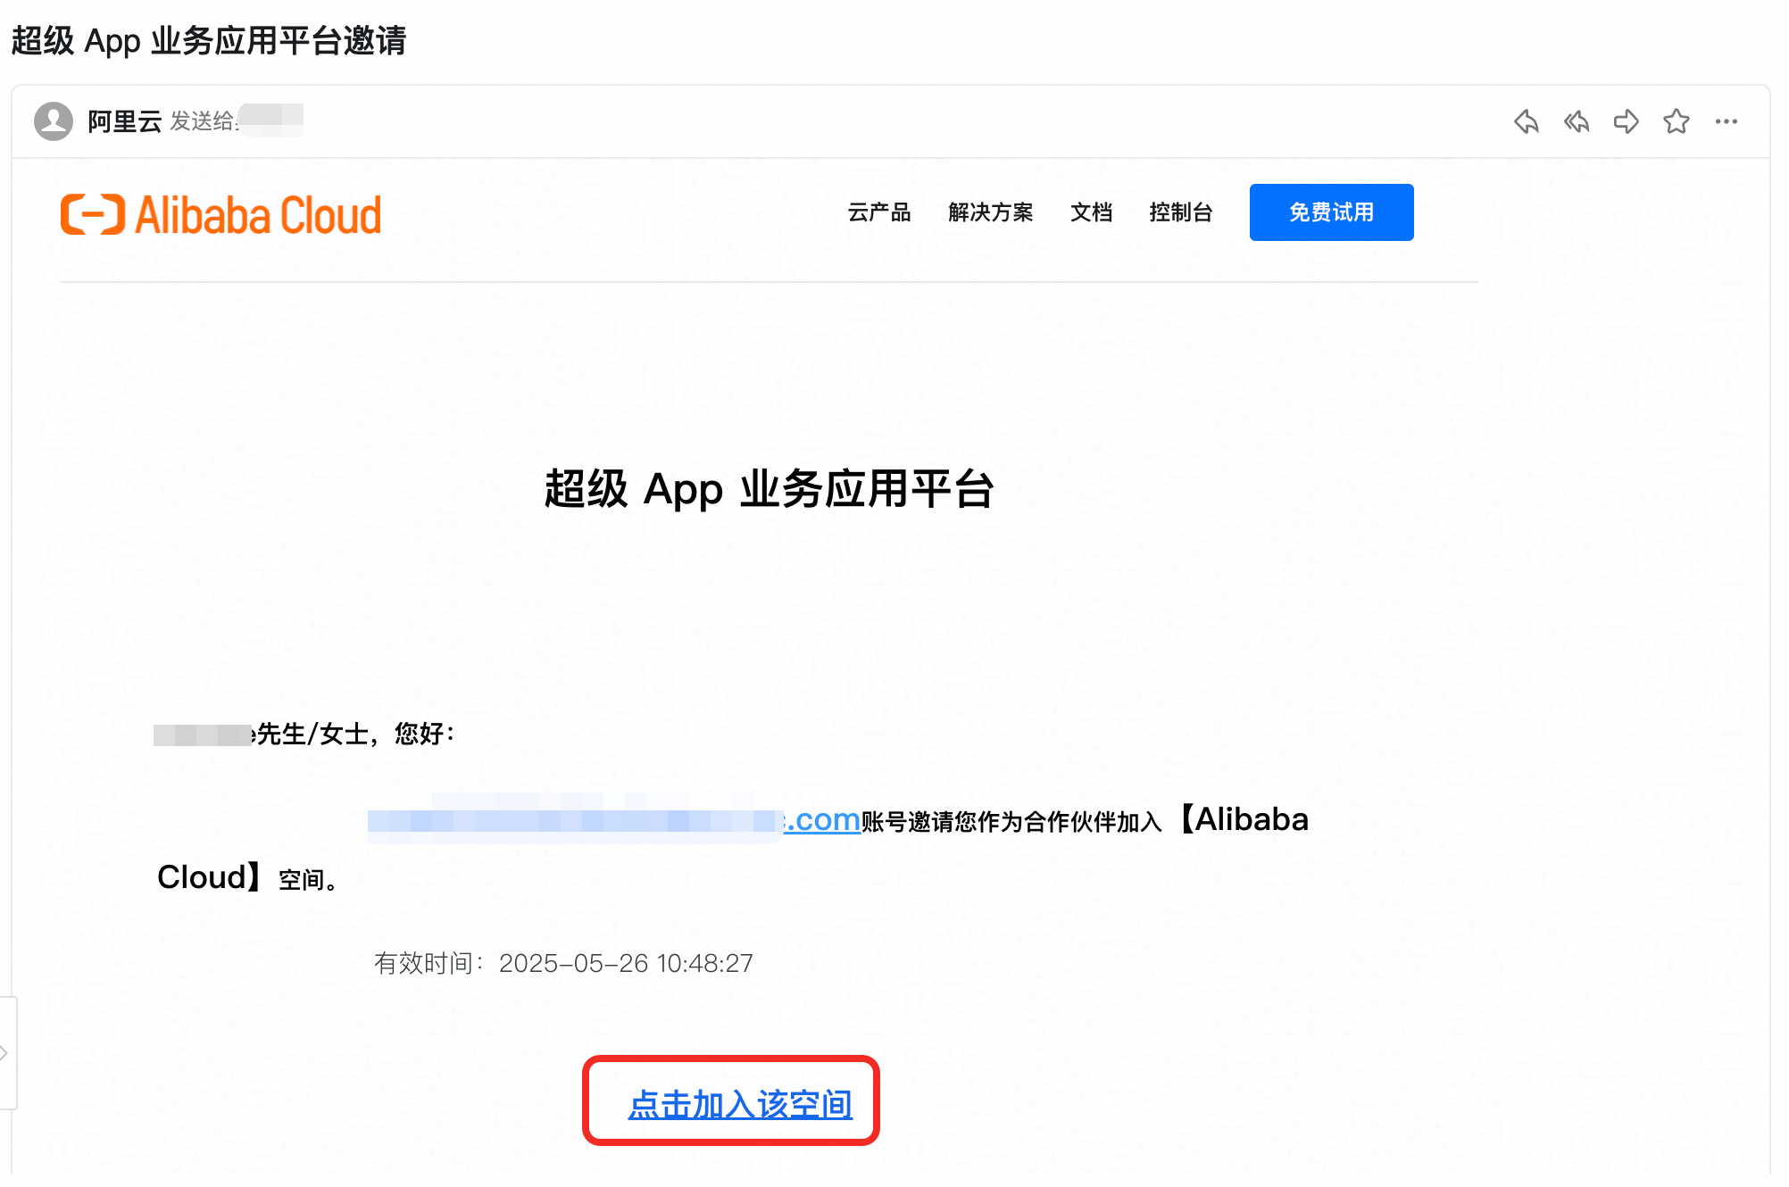The image size is (1789, 1187).
Task: Open the 文档 nav item
Action: pos(1092,212)
